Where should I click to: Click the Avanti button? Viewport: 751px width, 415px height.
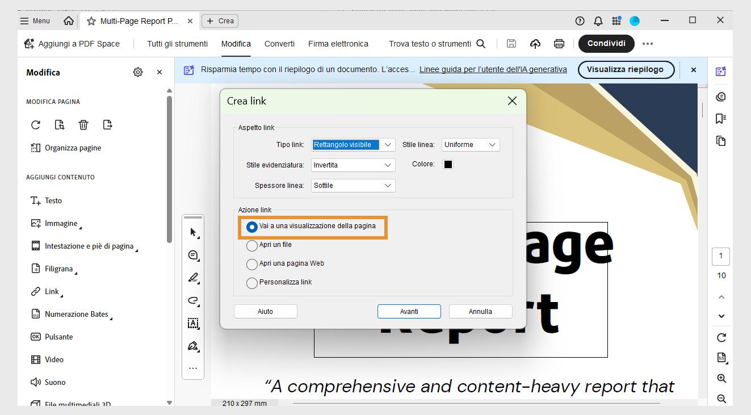coord(409,311)
